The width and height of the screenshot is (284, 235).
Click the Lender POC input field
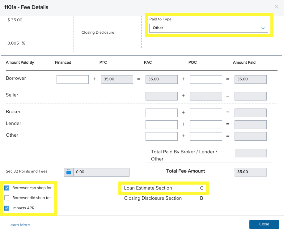(206, 125)
